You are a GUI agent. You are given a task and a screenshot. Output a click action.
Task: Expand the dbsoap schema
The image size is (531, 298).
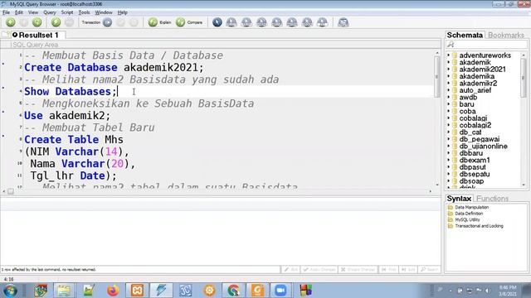449,181
